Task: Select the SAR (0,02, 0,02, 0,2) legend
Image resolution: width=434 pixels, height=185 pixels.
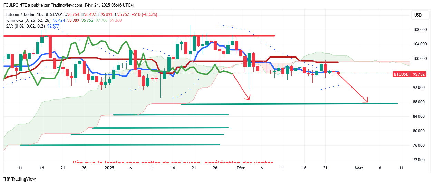Action: pos(26,26)
